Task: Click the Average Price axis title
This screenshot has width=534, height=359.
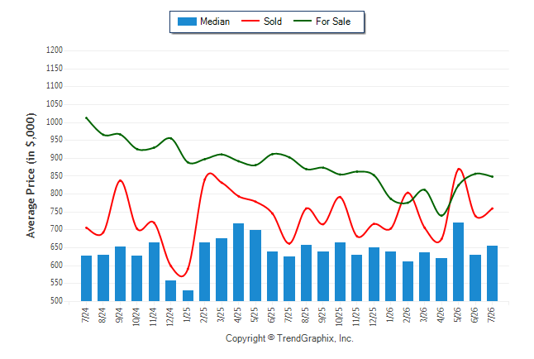Action: [31, 175]
